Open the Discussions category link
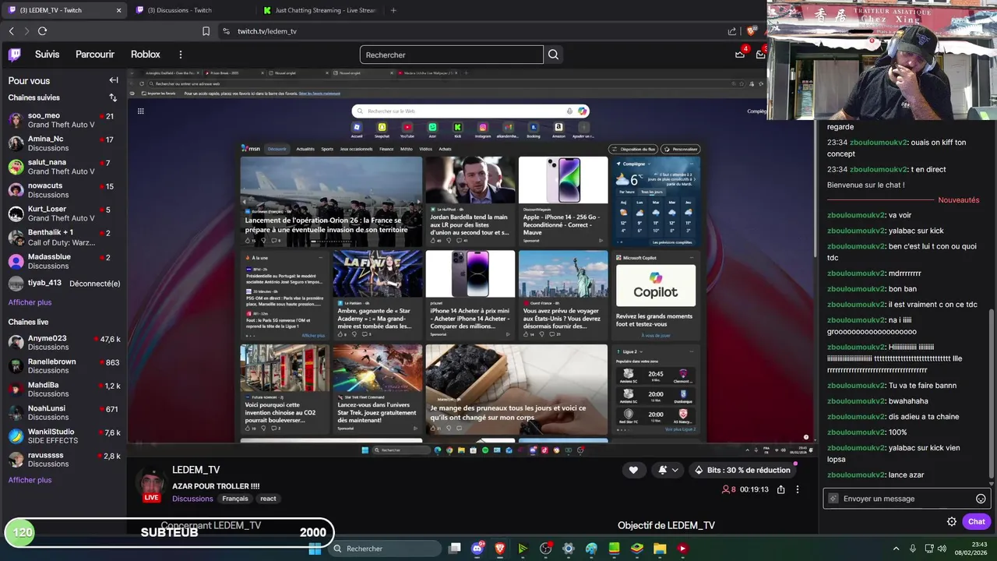The width and height of the screenshot is (997, 561). (192, 499)
